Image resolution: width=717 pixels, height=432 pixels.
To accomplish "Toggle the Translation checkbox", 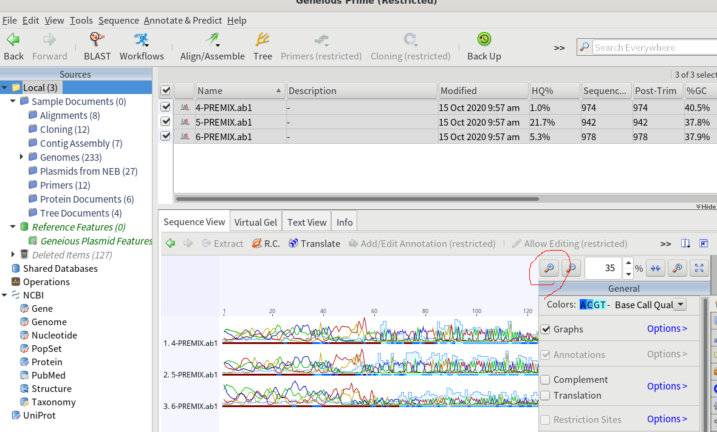I will (x=545, y=396).
